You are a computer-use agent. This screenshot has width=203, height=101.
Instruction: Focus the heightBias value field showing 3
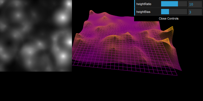(195, 12)
